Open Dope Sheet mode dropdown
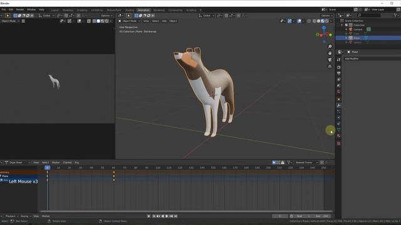Viewport: 401px width, 225px height. [18, 162]
